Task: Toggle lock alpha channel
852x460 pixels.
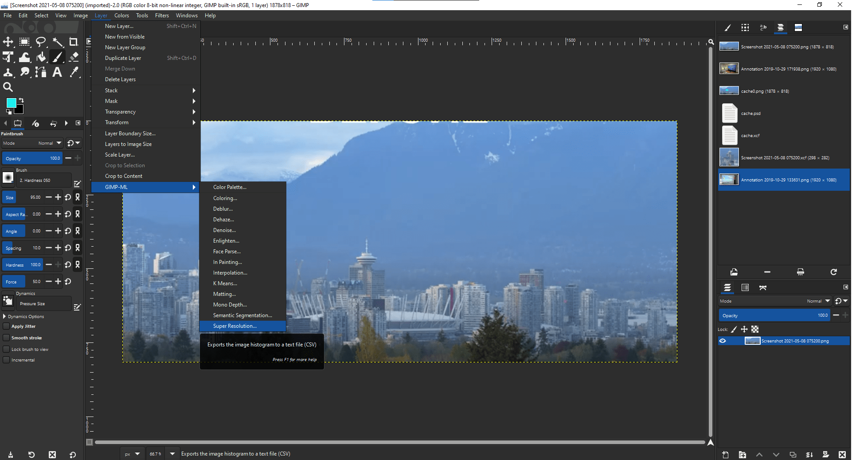Action: click(755, 329)
